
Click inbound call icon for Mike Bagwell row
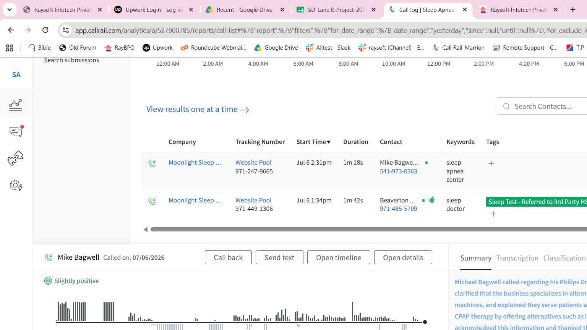152,163
